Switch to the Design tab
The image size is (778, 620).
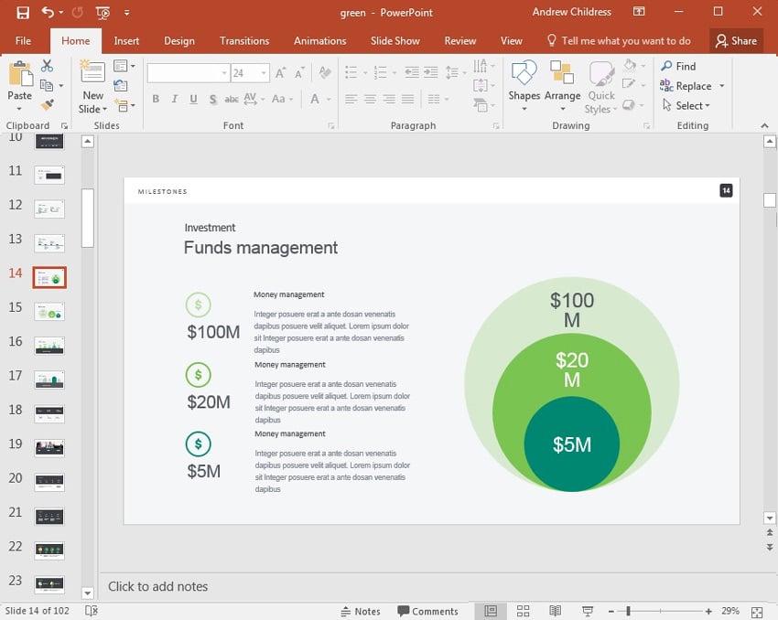pos(178,40)
